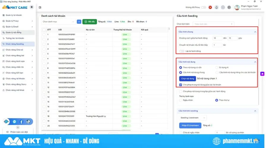Open Chức năng tài khoản in the sidebar
Image resolution: width=267 pixels, height=148 pixels.
18,79
